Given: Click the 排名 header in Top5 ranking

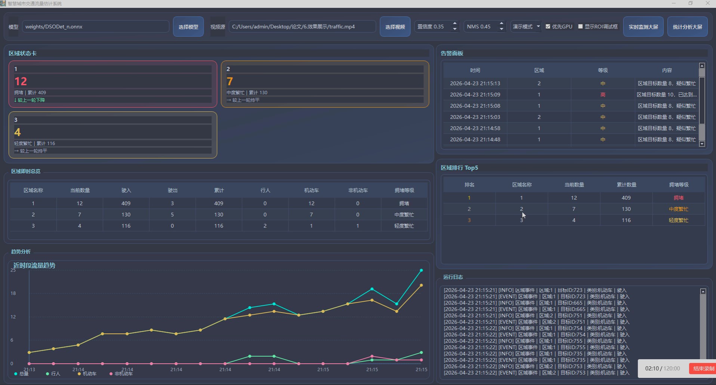Looking at the screenshot, I should pyautogui.click(x=469, y=185).
